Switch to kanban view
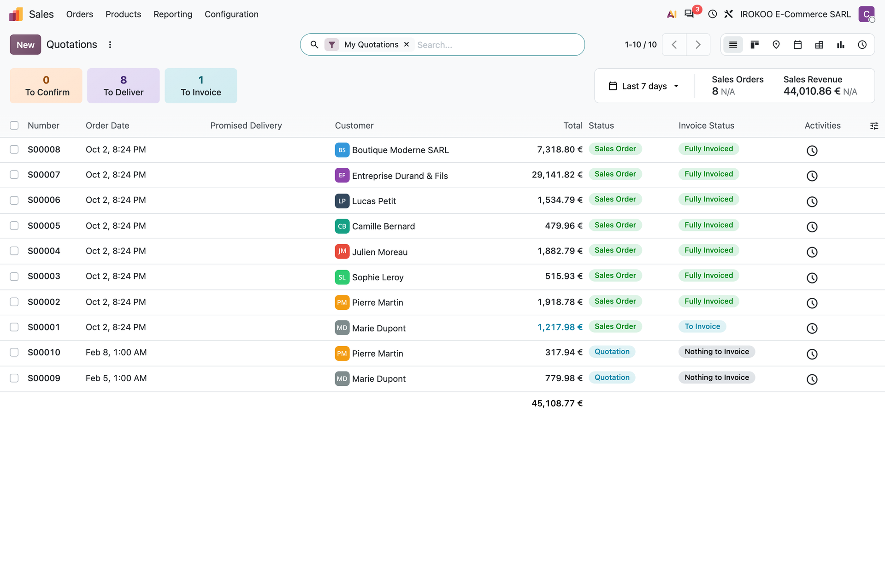 click(x=755, y=45)
